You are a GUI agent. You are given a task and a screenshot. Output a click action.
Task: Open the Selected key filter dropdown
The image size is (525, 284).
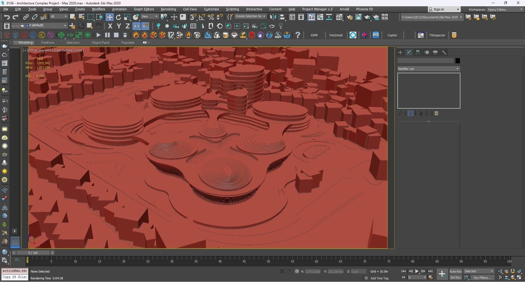(479, 271)
